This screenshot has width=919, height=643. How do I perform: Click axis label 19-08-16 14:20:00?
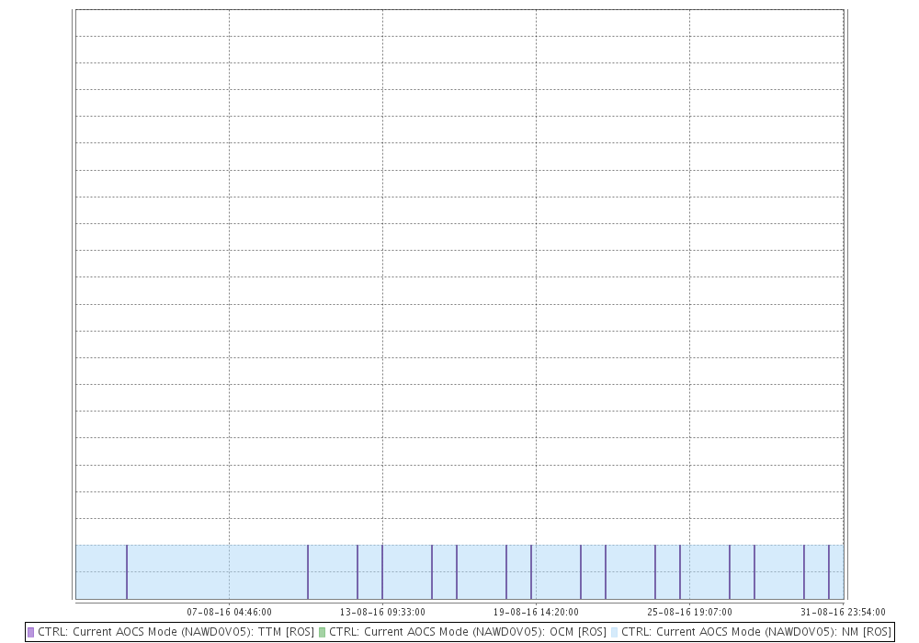point(536,612)
